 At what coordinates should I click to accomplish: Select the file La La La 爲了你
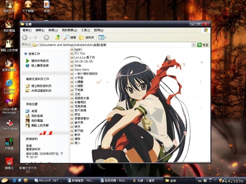coord(85,58)
